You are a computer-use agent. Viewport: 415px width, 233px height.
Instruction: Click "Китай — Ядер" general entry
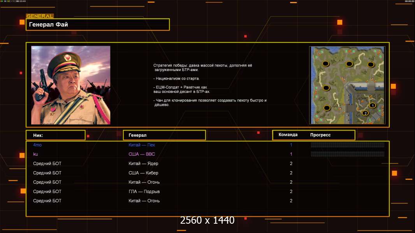click(143, 163)
